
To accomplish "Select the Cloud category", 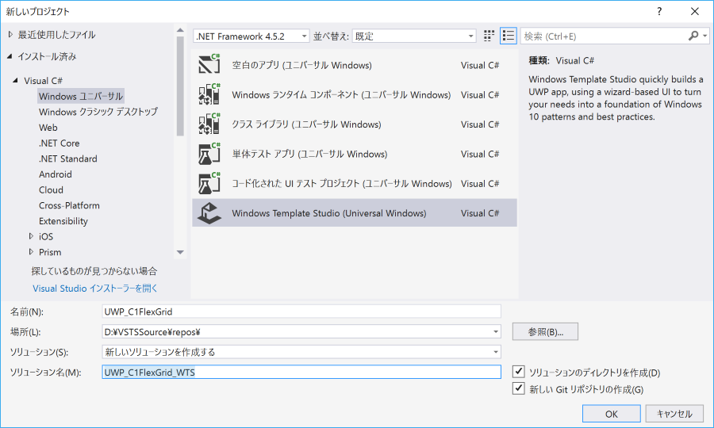I will (x=51, y=189).
